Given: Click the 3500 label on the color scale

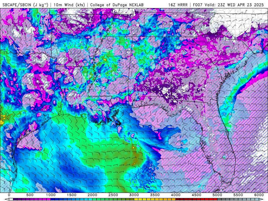Looking at the screenshot, I should [x=155, y=195].
